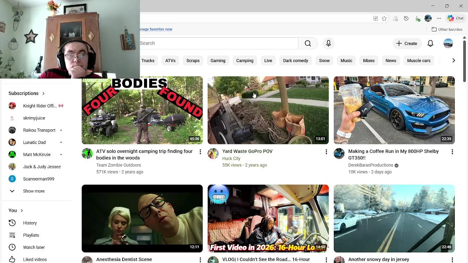The width and height of the screenshot is (468, 263).
Task: Show more filter chips with right arrow
Action: 453,61
